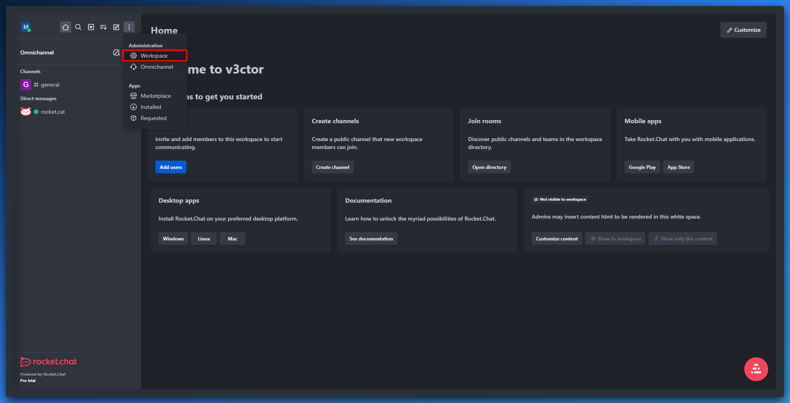Click Windows desktop app button

(173, 238)
